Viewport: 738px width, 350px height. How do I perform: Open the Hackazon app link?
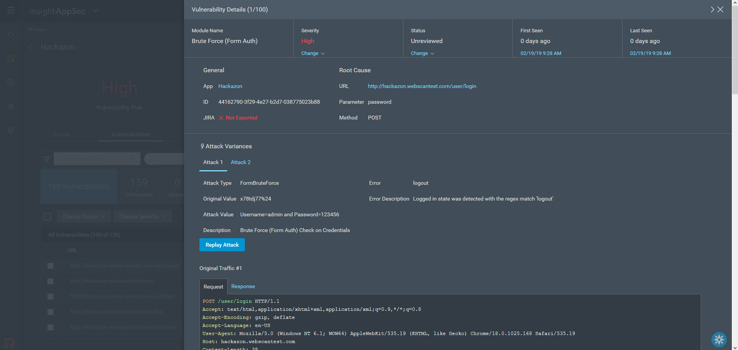(x=230, y=86)
